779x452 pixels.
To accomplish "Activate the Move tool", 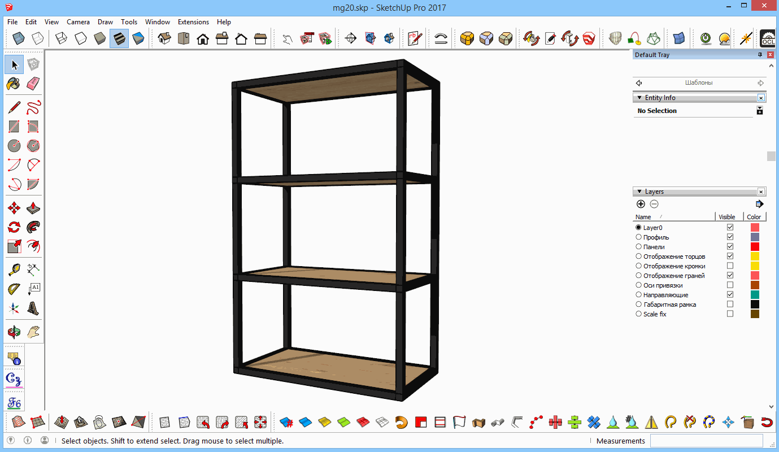I will click(14, 208).
